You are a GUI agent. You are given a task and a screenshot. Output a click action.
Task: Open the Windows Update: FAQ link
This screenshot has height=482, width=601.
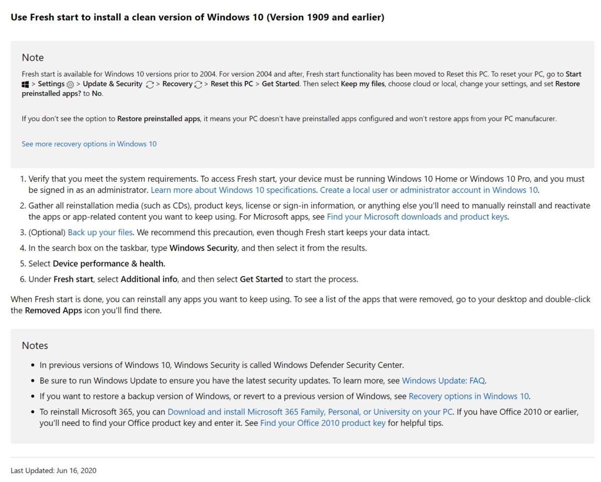point(444,380)
